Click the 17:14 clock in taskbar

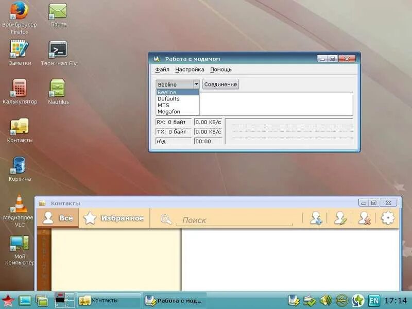(395, 301)
